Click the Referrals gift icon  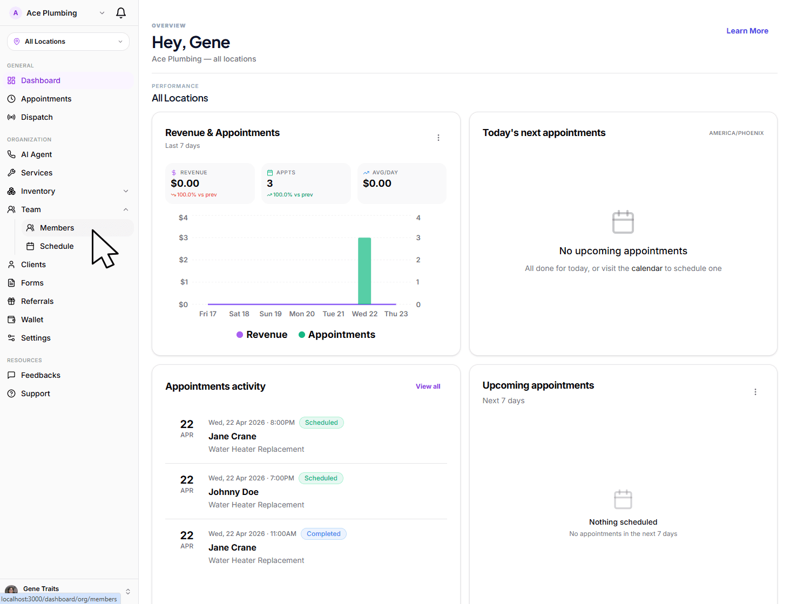click(11, 301)
